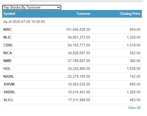The image size is (147, 116).
Task: Open the NMB stock symbol
Action: coord(7,61)
